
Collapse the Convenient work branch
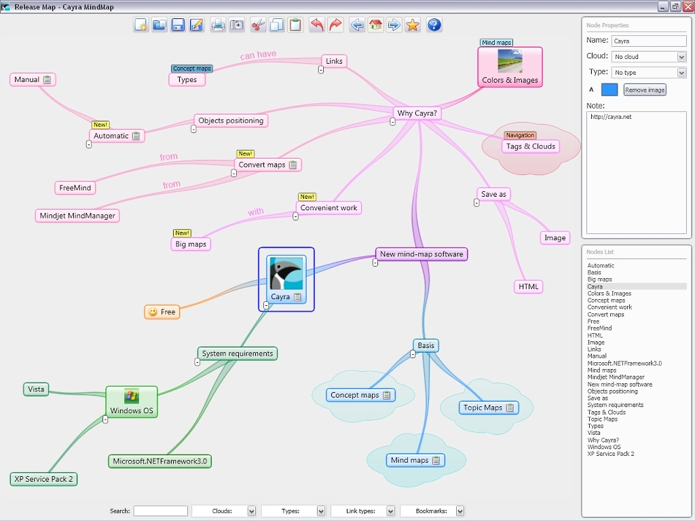(296, 216)
